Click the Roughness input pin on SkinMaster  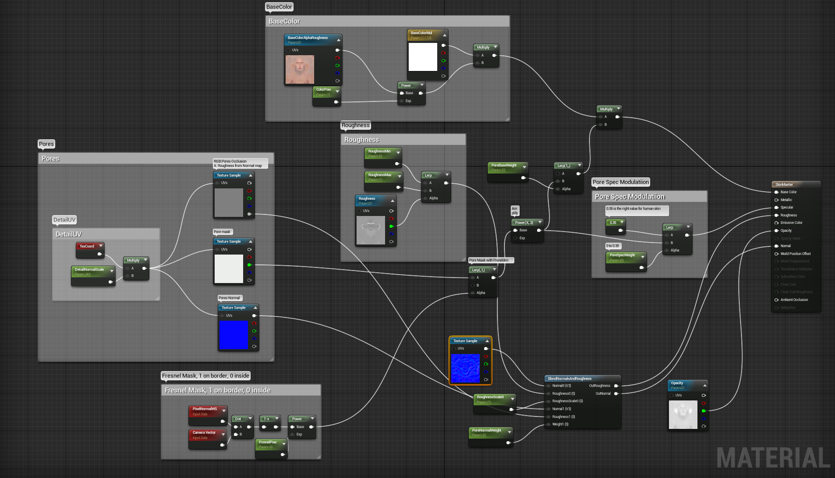(776, 215)
